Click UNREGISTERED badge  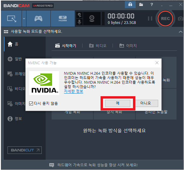pos(43,6)
